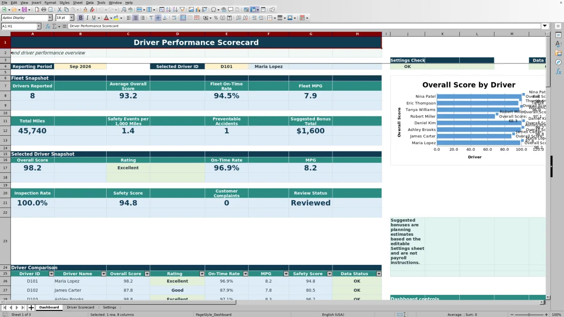Open the Driver ID column filter dropdown
This screenshot has width=564, height=317.
[51, 274]
